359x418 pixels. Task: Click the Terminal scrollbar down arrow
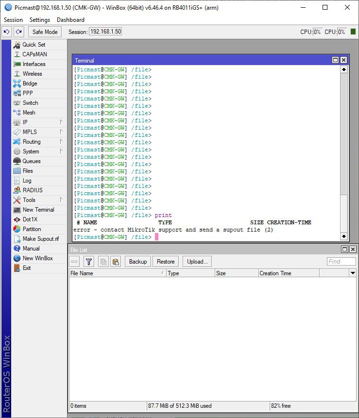[x=344, y=236]
